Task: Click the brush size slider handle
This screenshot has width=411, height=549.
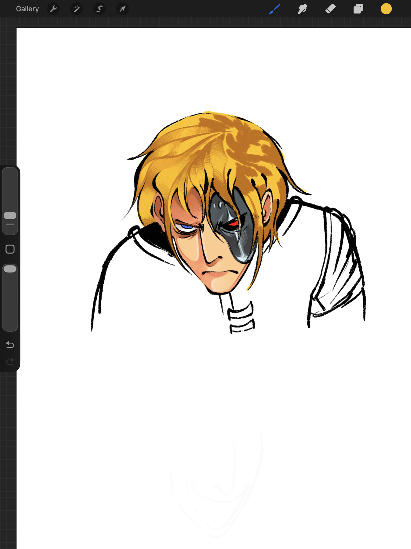Action: pyautogui.click(x=10, y=215)
